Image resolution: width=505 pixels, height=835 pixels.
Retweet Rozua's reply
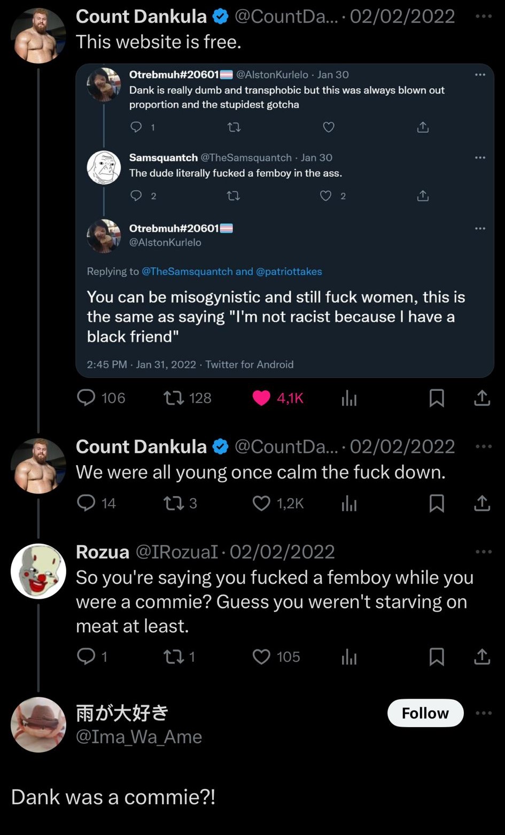[x=174, y=656]
